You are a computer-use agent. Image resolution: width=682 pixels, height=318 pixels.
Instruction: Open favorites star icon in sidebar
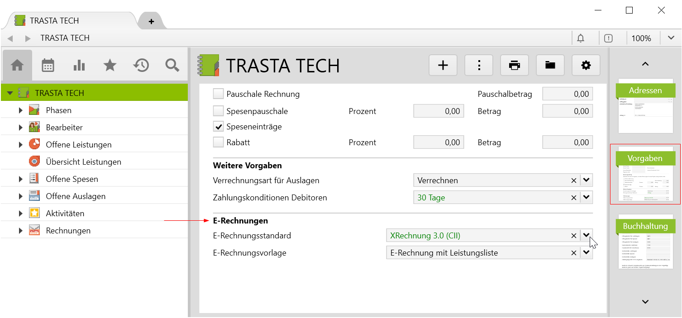110,66
